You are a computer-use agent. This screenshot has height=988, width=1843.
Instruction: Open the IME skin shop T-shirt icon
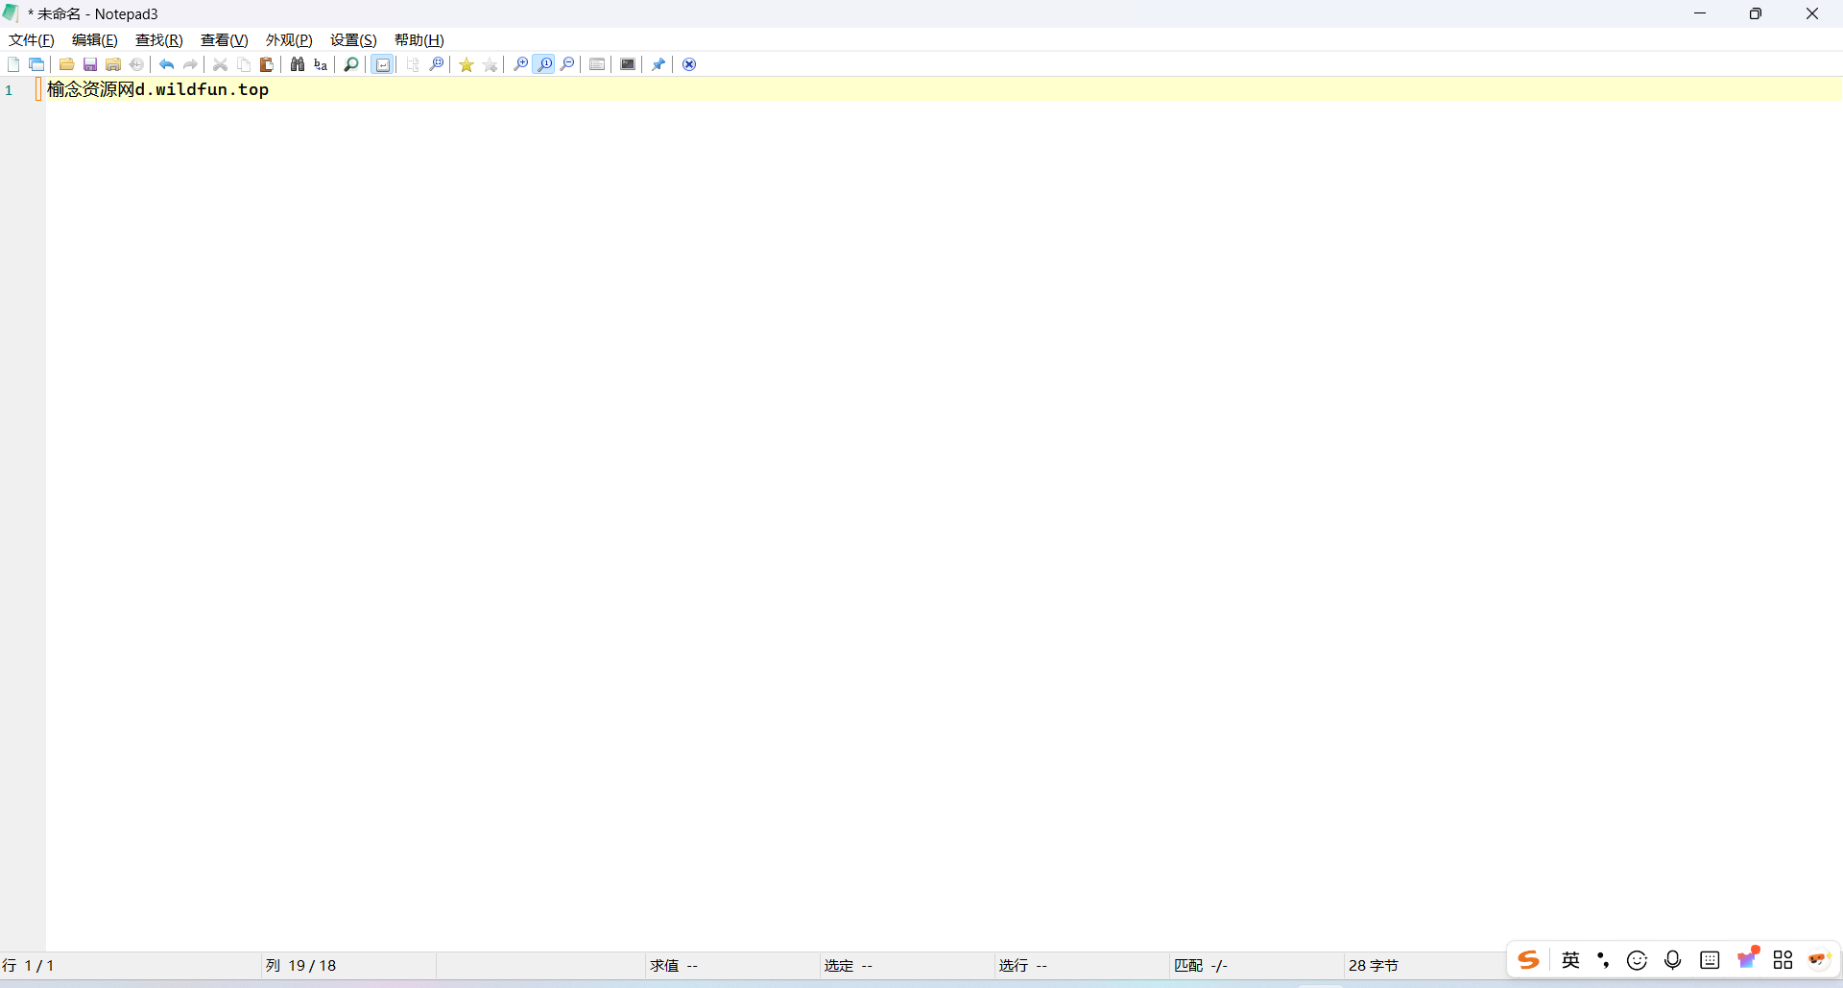[x=1748, y=958]
